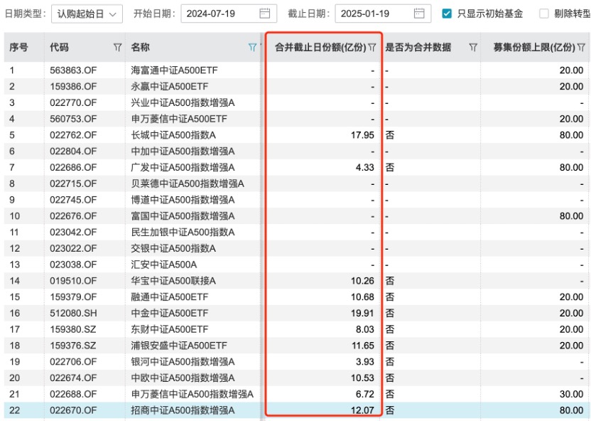Click fund code 159376.SZ
591x421 pixels.
72,346
